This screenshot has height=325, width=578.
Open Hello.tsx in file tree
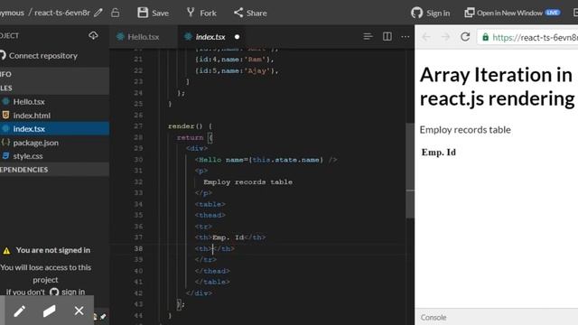click(x=29, y=101)
